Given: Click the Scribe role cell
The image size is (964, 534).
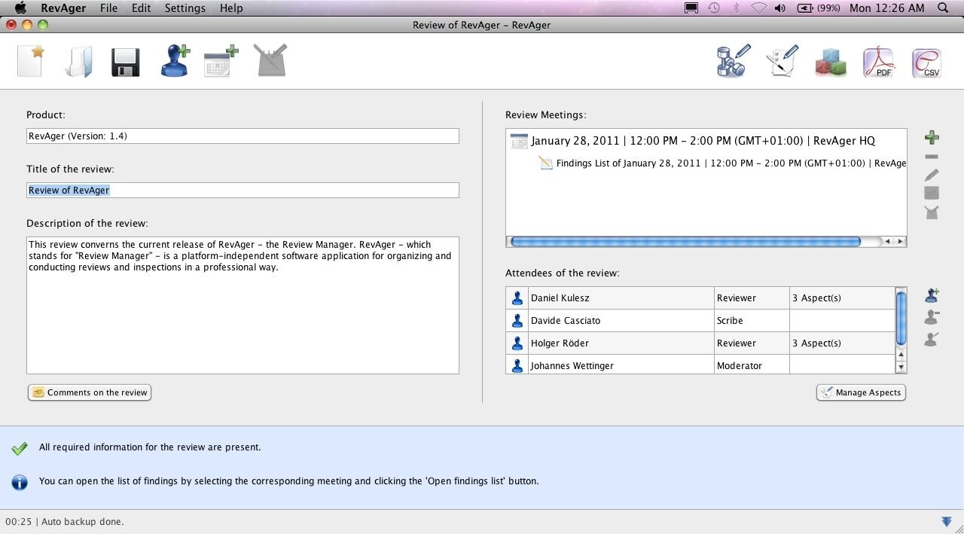Looking at the screenshot, I should tap(752, 321).
